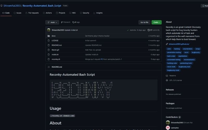Open the Notifications bell button

pyautogui.click(x=205, y=6)
